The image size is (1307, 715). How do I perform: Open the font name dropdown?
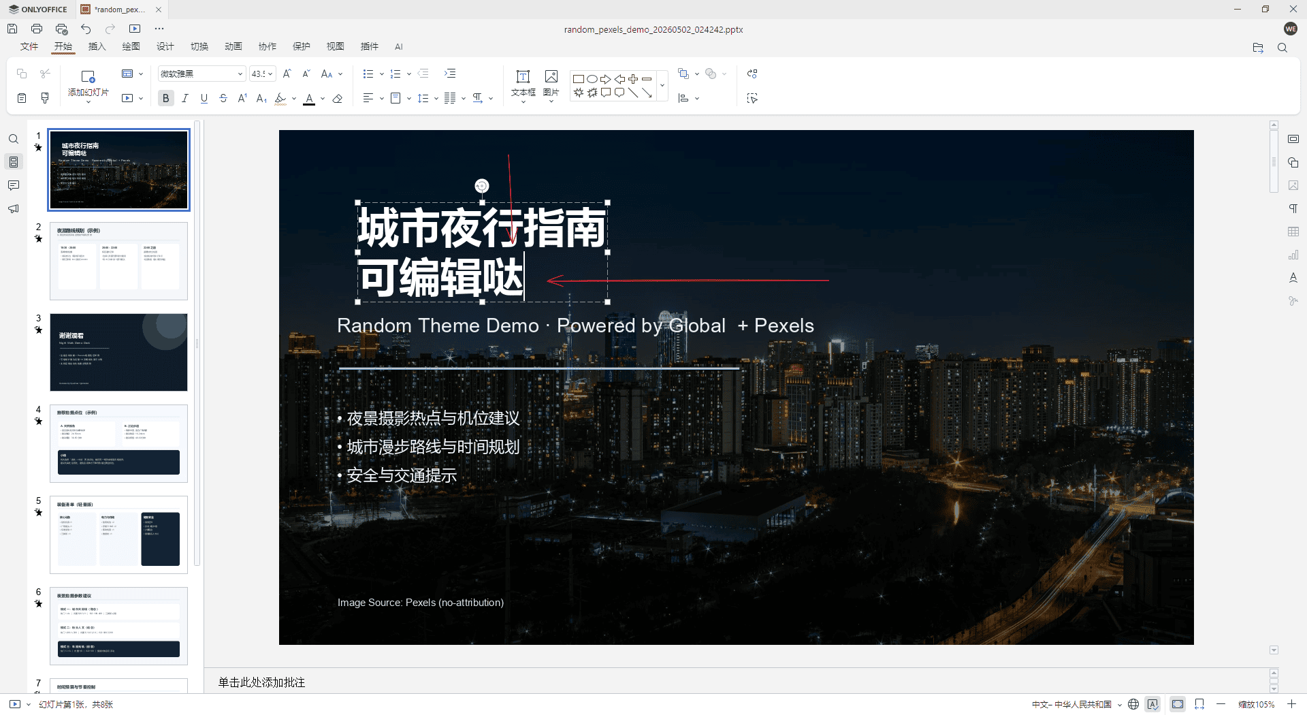tap(240, 74)
